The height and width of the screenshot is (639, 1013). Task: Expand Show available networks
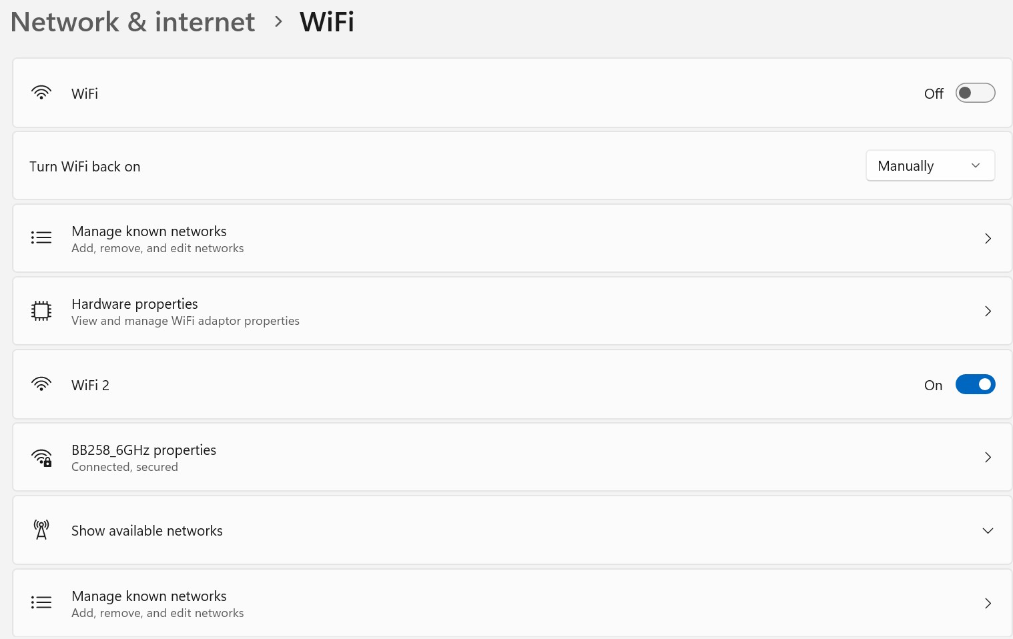988,530
